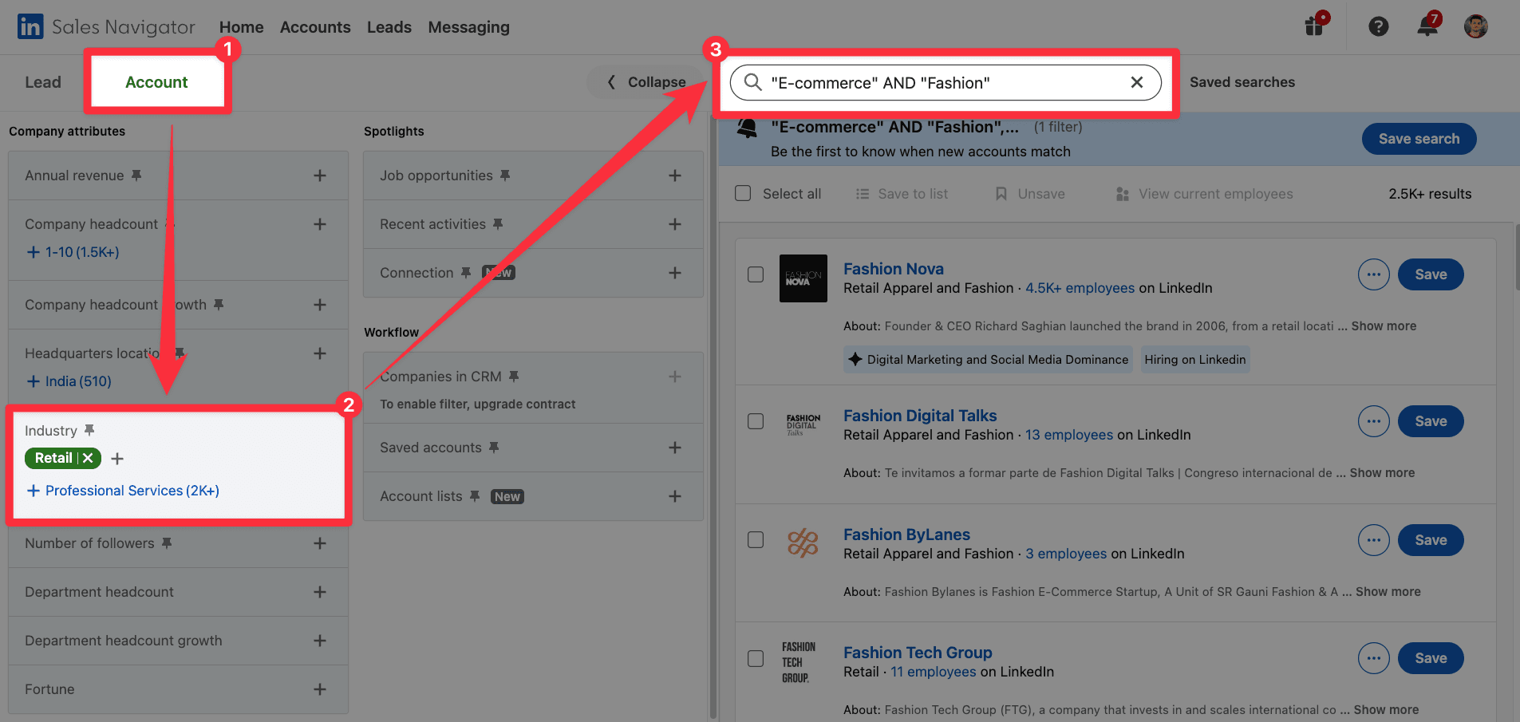Check the Fashion Tech Group checkbox
This screenshot has width=1520, height=722.
tap(756, 658)
